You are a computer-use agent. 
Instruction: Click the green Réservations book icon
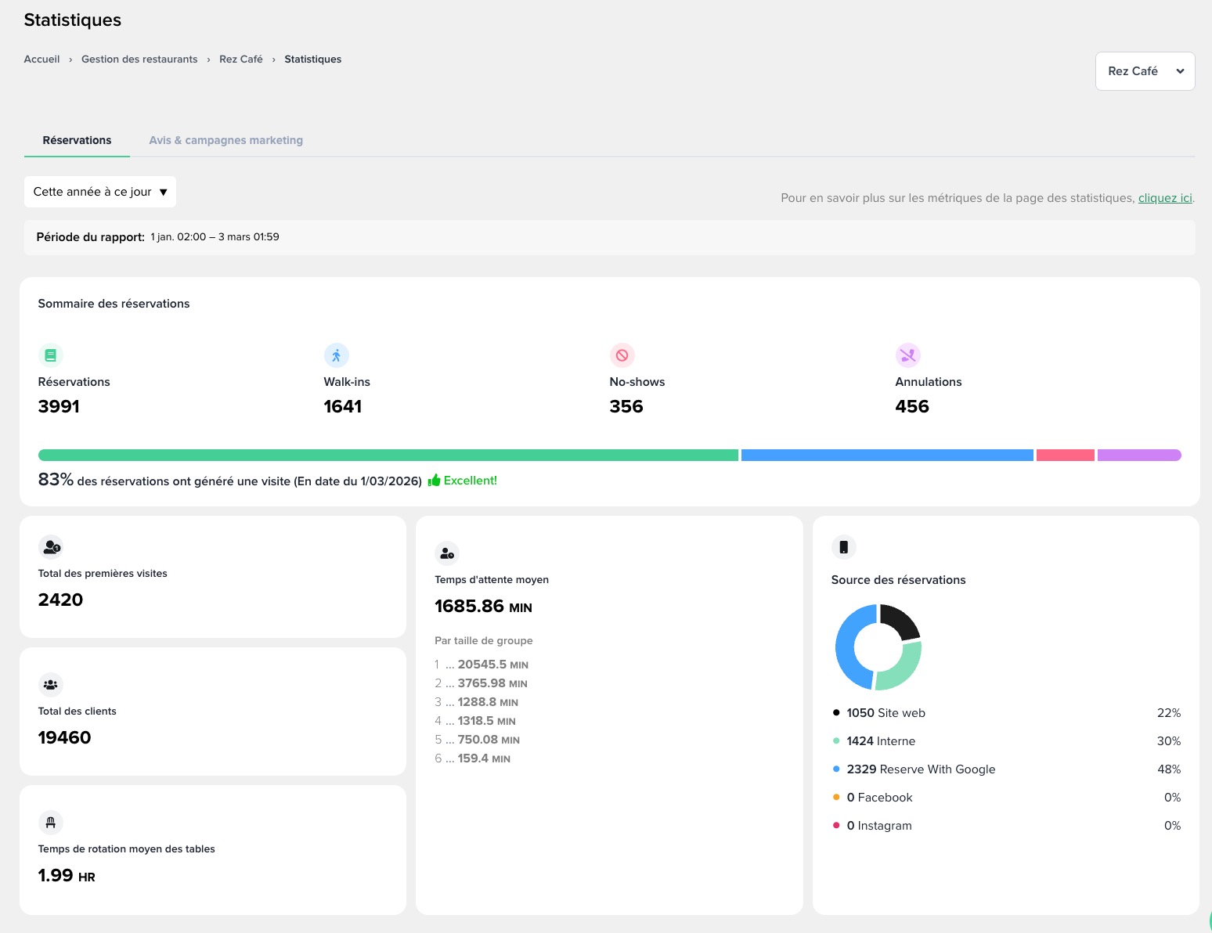50,355
